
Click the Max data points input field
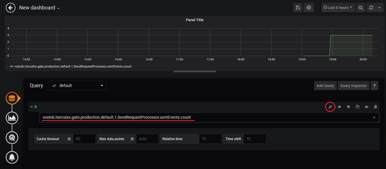(x=147, y=139)
